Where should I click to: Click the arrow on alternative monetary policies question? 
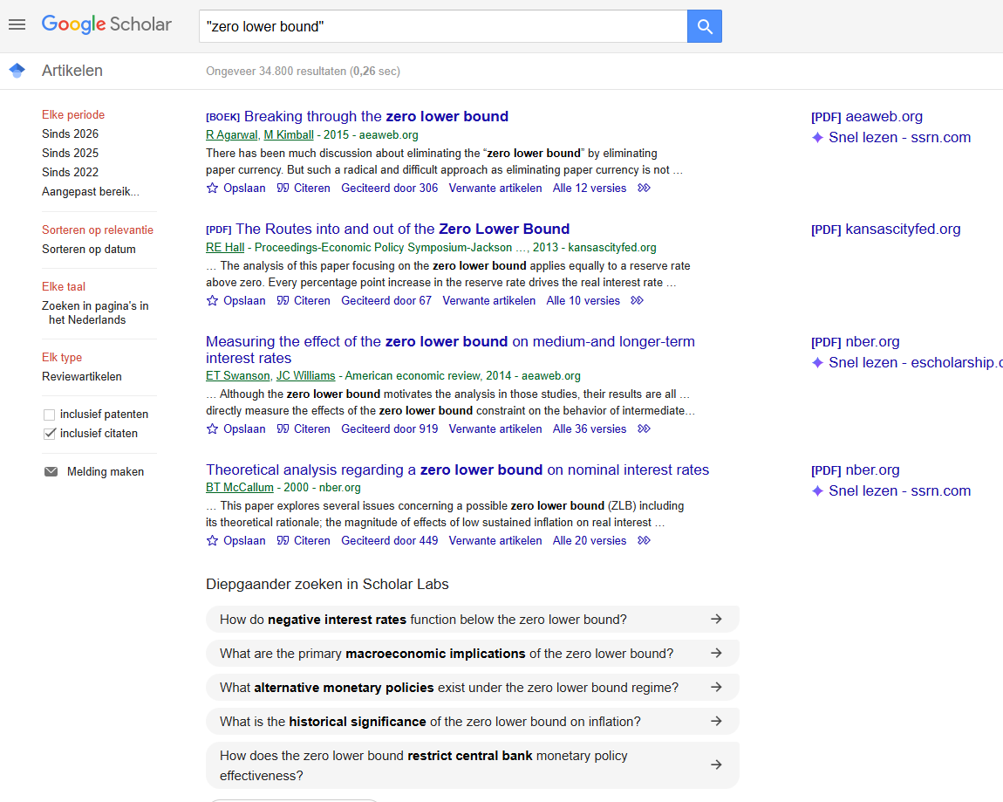pos(716,687)
